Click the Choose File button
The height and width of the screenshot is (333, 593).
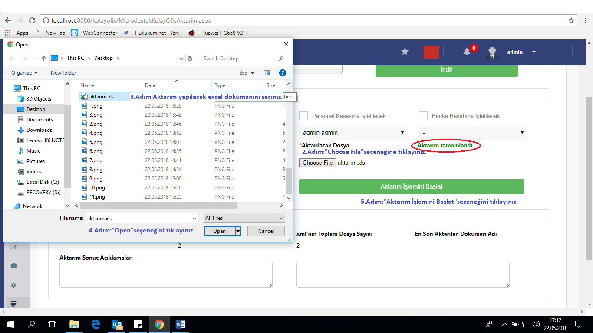click(317, 163)
